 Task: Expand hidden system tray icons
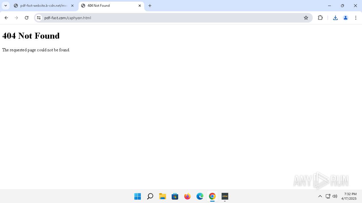click(320, 196)
